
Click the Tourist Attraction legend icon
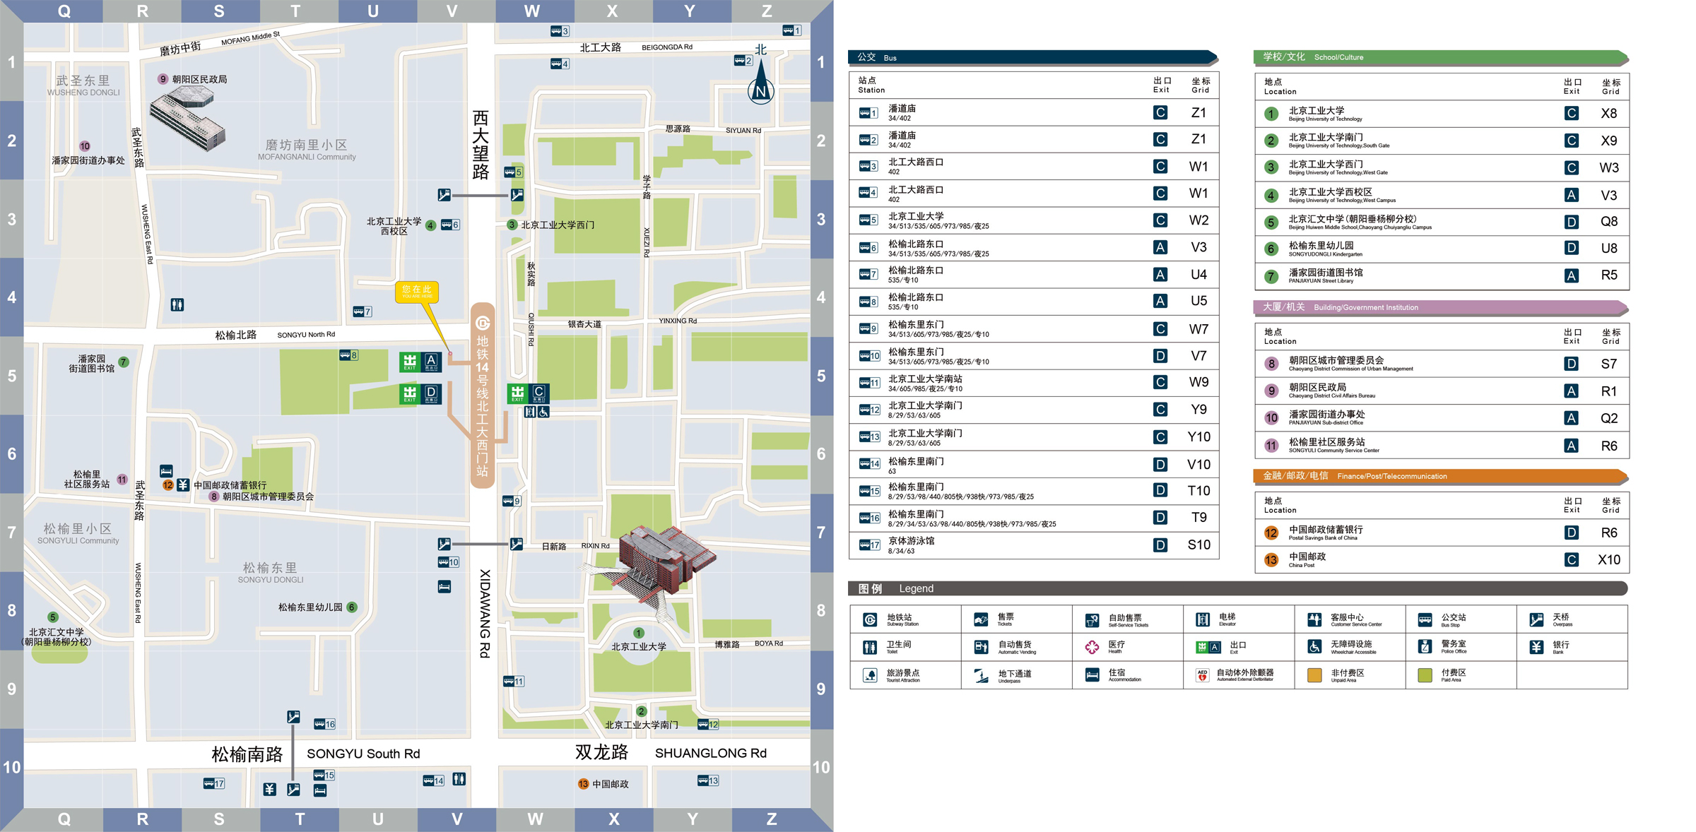click(870, 675)
